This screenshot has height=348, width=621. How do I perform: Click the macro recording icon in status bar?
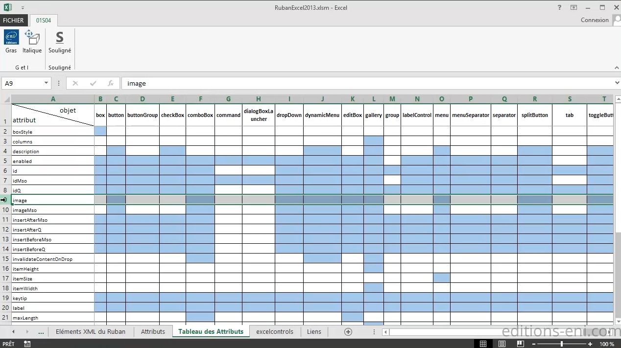point(27,344)
